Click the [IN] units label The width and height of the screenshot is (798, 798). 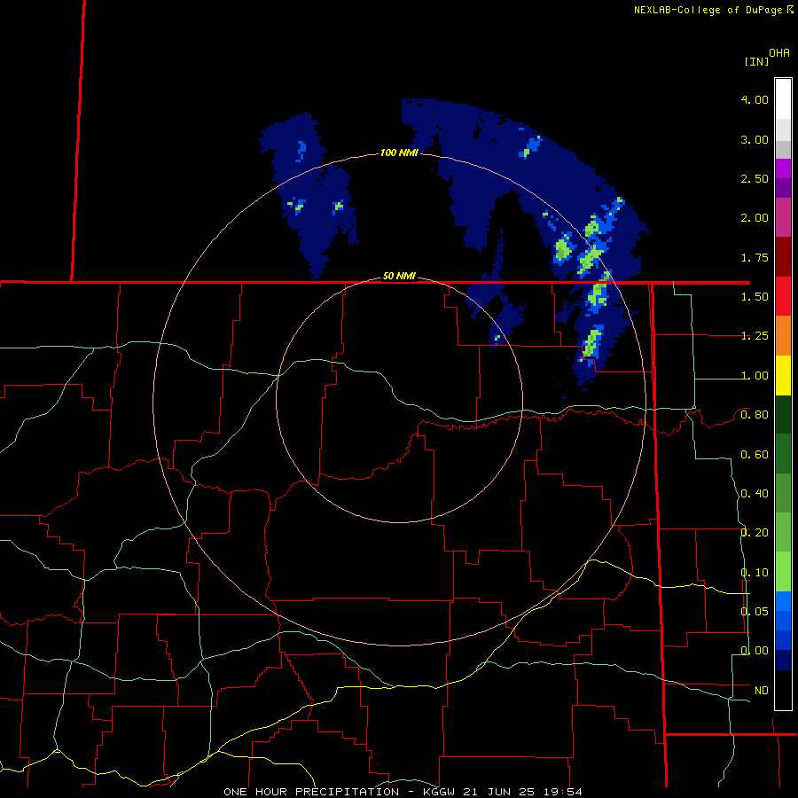pos(756,61)
